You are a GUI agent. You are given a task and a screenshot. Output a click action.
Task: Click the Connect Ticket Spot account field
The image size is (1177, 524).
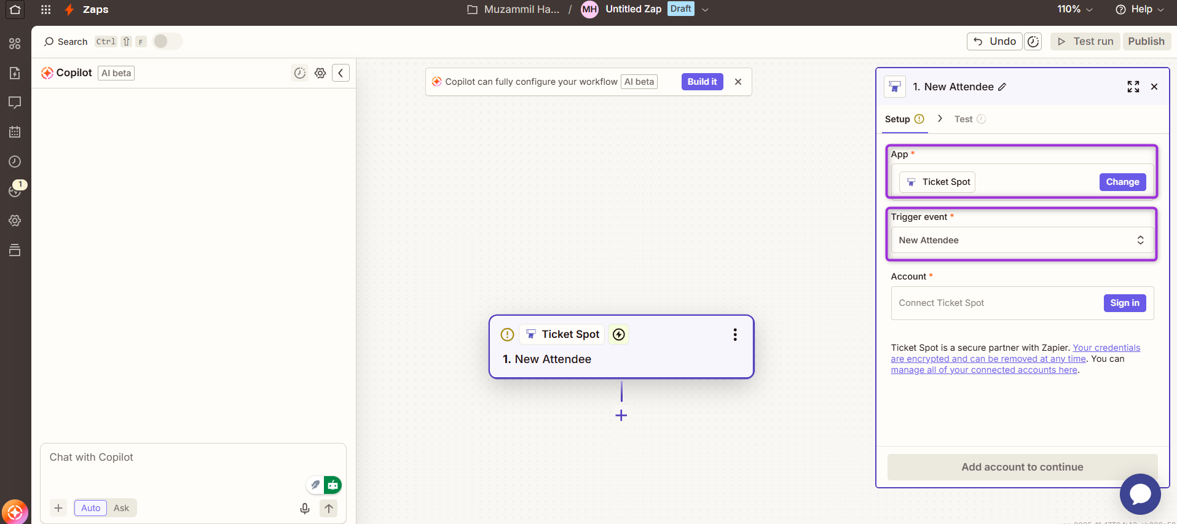[x=1022, y=303]
